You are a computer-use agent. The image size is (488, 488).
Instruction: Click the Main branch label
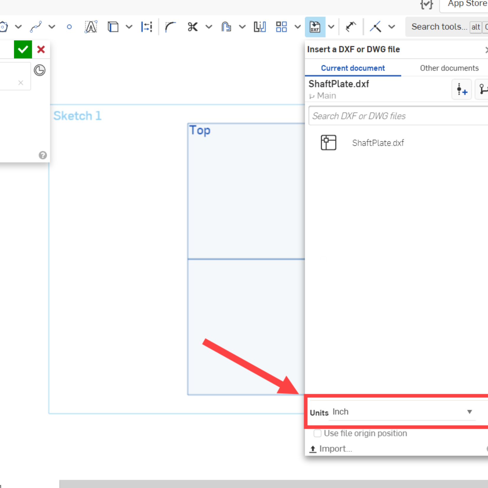click(x=326, y=96)
